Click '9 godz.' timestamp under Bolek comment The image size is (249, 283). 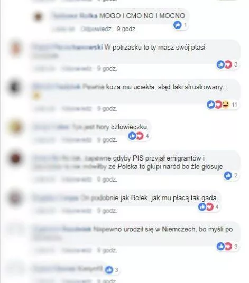(x=107, y=211)
